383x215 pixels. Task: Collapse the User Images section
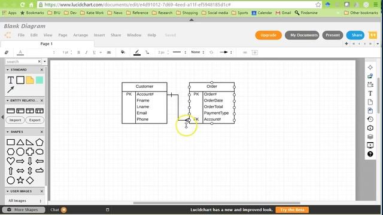8,191
